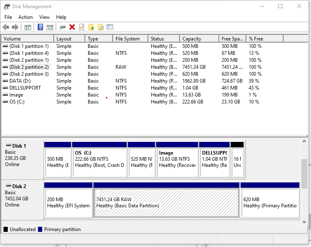
Task: Sort by the Layout column header
Action: 69,39
